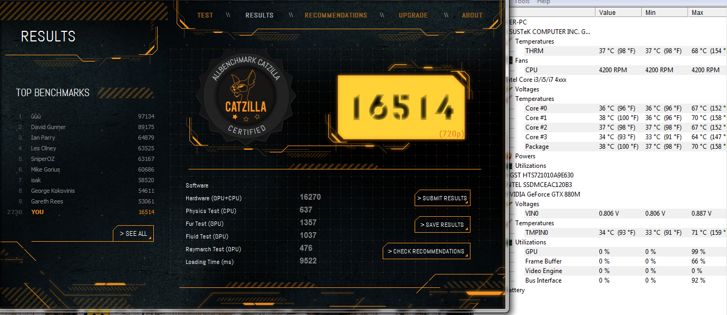The width and height of the screenshot is (727, 315).
Task: Select the HTS721010A9E630 drive node
Action: click(x=542, y=175)
